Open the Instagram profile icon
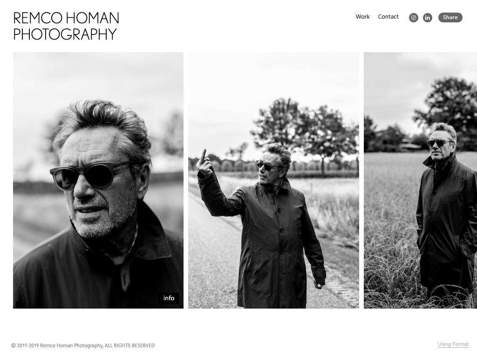477x358 pixels. pyautogui.click(x=414, y=18)
